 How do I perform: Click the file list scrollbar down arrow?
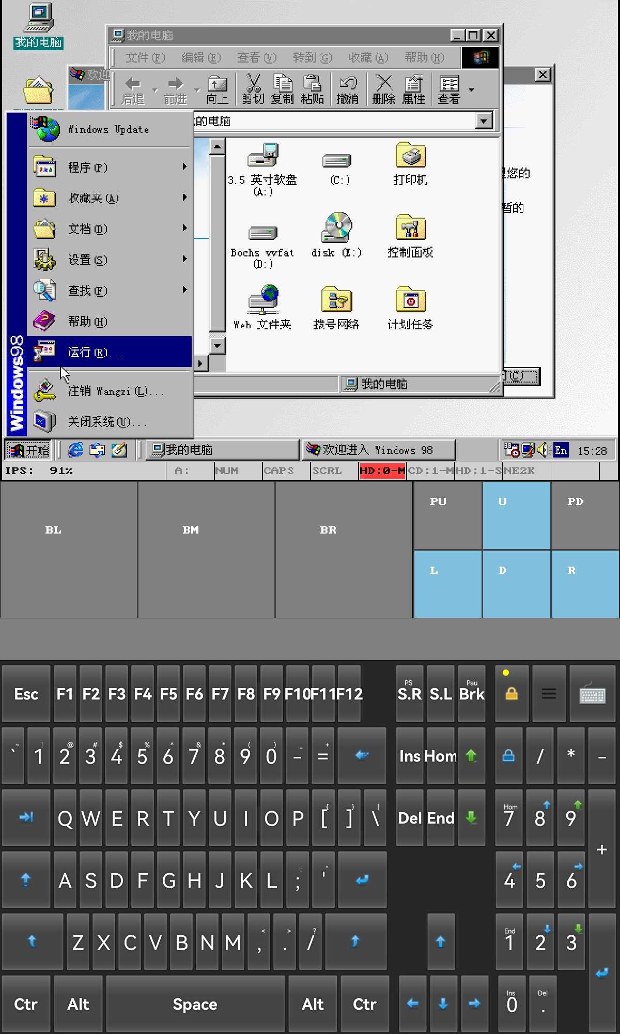point(218,345)
